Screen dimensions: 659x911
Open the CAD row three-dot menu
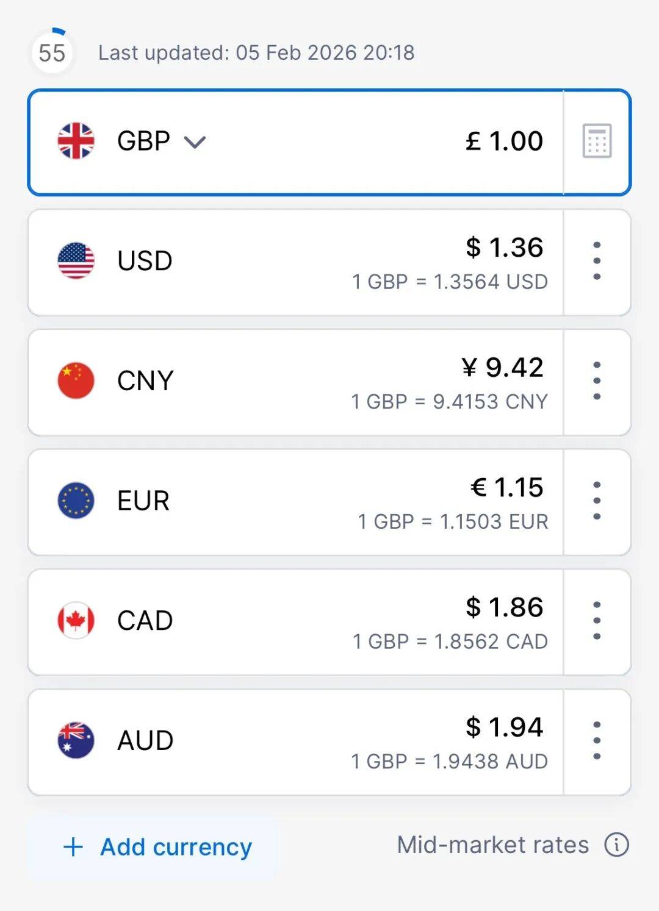(597, 621)
